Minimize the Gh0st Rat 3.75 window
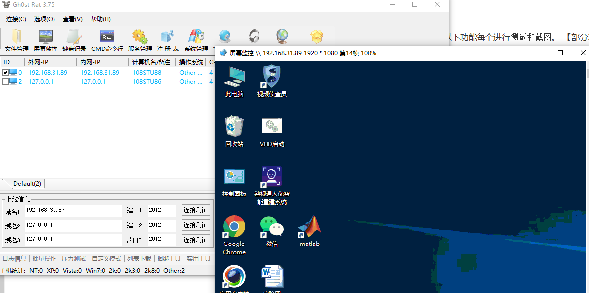Screen dimensions: 589x293 [392, 5]
